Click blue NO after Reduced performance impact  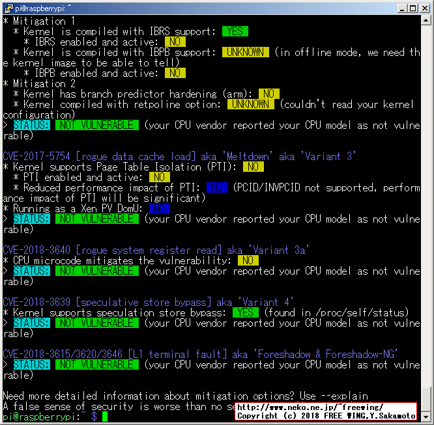pos(217,187)
